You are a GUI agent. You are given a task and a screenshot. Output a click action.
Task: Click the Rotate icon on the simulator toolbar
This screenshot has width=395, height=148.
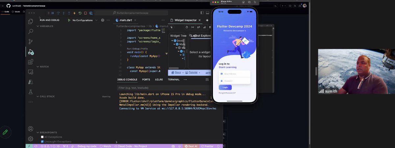(x=255, y=2)
